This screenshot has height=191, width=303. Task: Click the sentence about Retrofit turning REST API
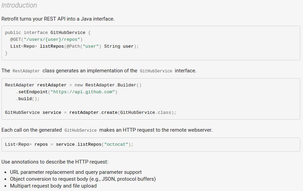coord(58,19)
